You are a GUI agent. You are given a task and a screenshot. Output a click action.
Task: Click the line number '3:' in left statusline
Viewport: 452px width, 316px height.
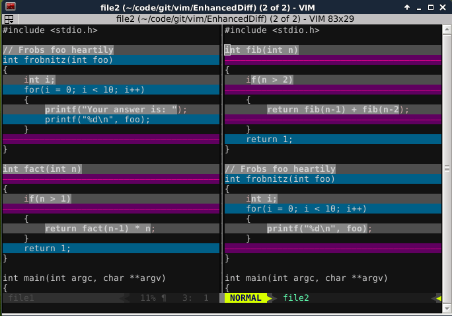tap(187, 298)
